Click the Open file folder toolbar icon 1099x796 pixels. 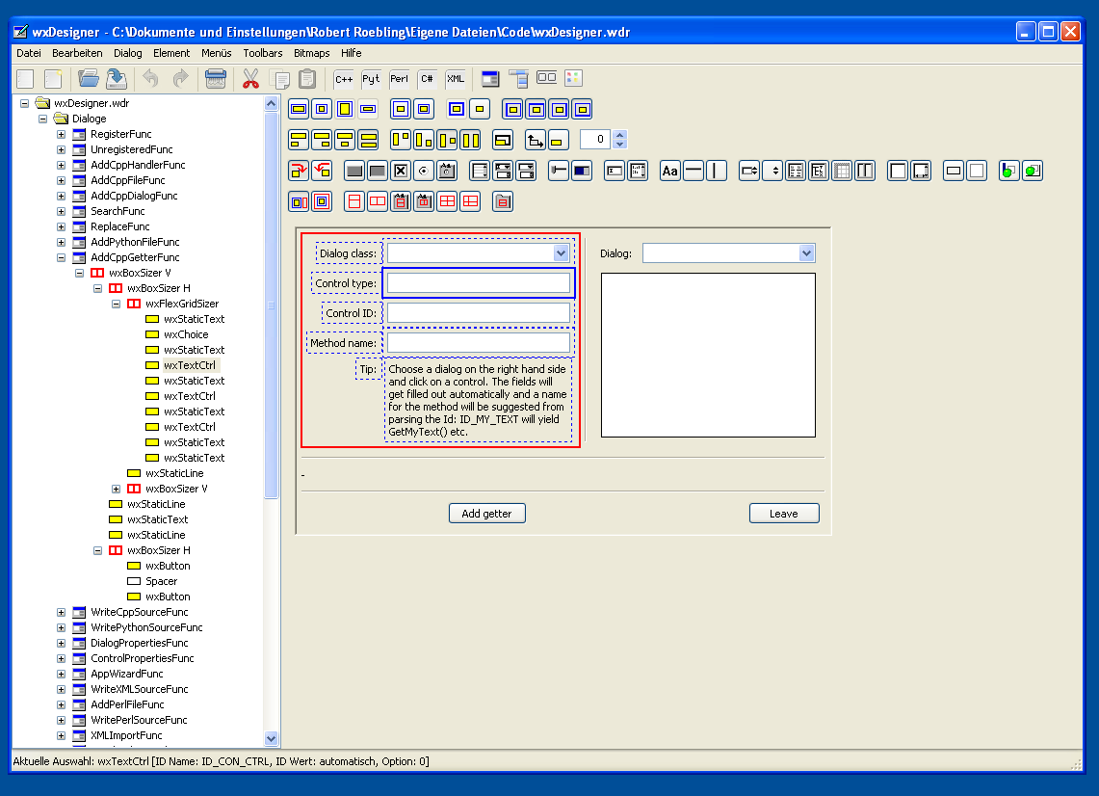pyautogui.click(x=89, y=79)
